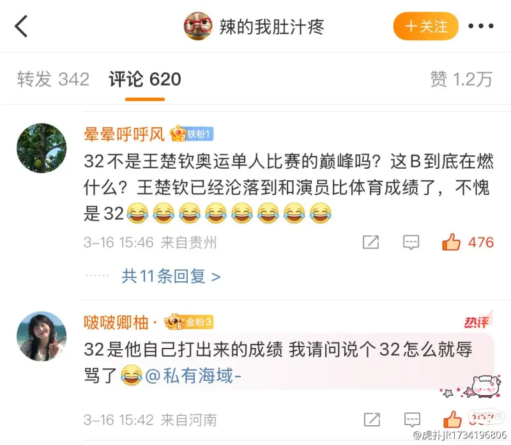511x445 pixels.
Task: Open the 赞 1.2万 likes tab
Action: click(461, 79)
